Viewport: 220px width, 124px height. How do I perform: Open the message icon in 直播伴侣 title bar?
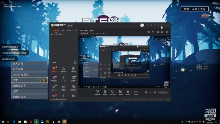pos(147,25)
